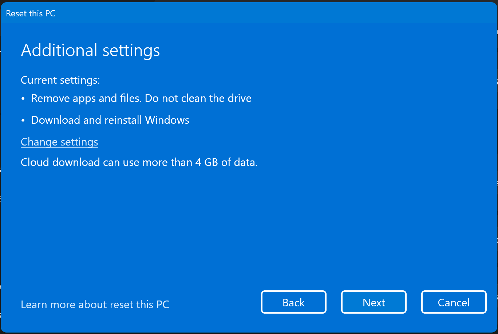This screenshot has width=498, height=334.
Task: Click the word 'settings' in Additional settings
Action: 131,50
